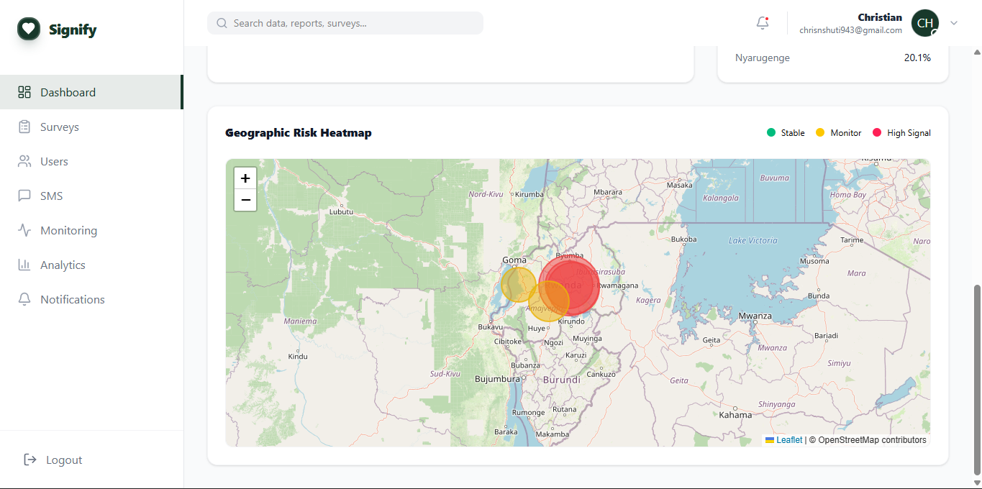
Task: Open the Notifications page from the sidebar
Action: tap(91, 299)
